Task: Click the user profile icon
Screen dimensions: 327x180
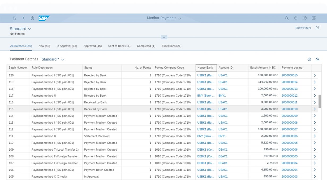Action: tap(14, 18)
